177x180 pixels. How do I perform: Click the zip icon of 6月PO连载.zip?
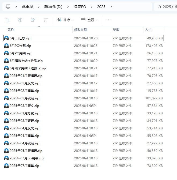click(x=6, y=46)
